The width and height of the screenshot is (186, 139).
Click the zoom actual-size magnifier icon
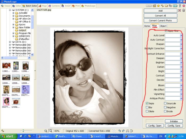pos(46,131)
